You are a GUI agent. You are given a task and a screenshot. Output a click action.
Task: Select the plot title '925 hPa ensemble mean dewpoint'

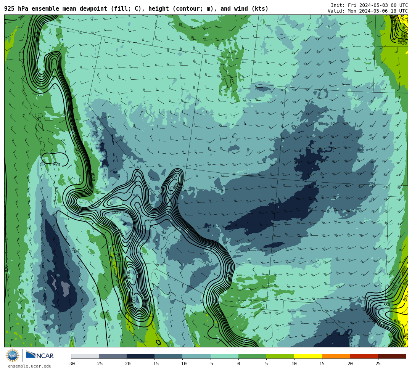[x=56, y=9]
